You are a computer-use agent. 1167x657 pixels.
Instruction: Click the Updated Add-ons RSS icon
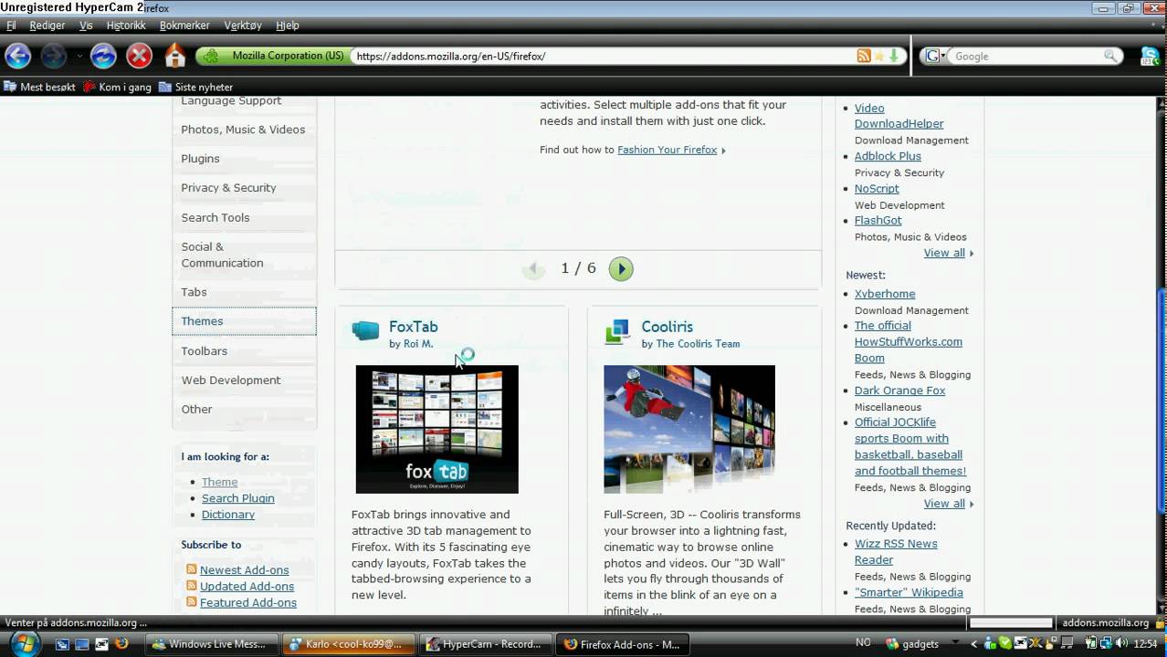click(192, 586)
